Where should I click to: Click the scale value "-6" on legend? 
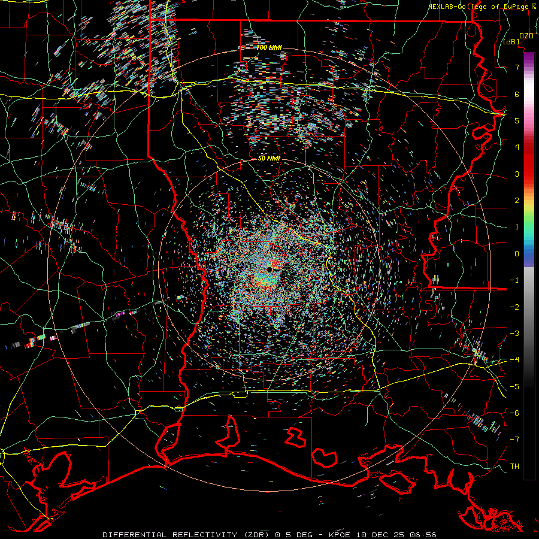[514, 413]
